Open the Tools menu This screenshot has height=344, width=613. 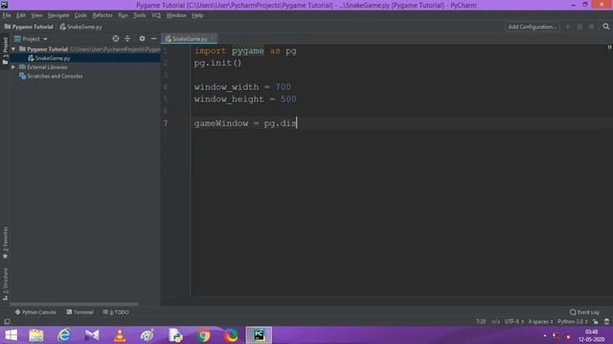click(140, 15)
